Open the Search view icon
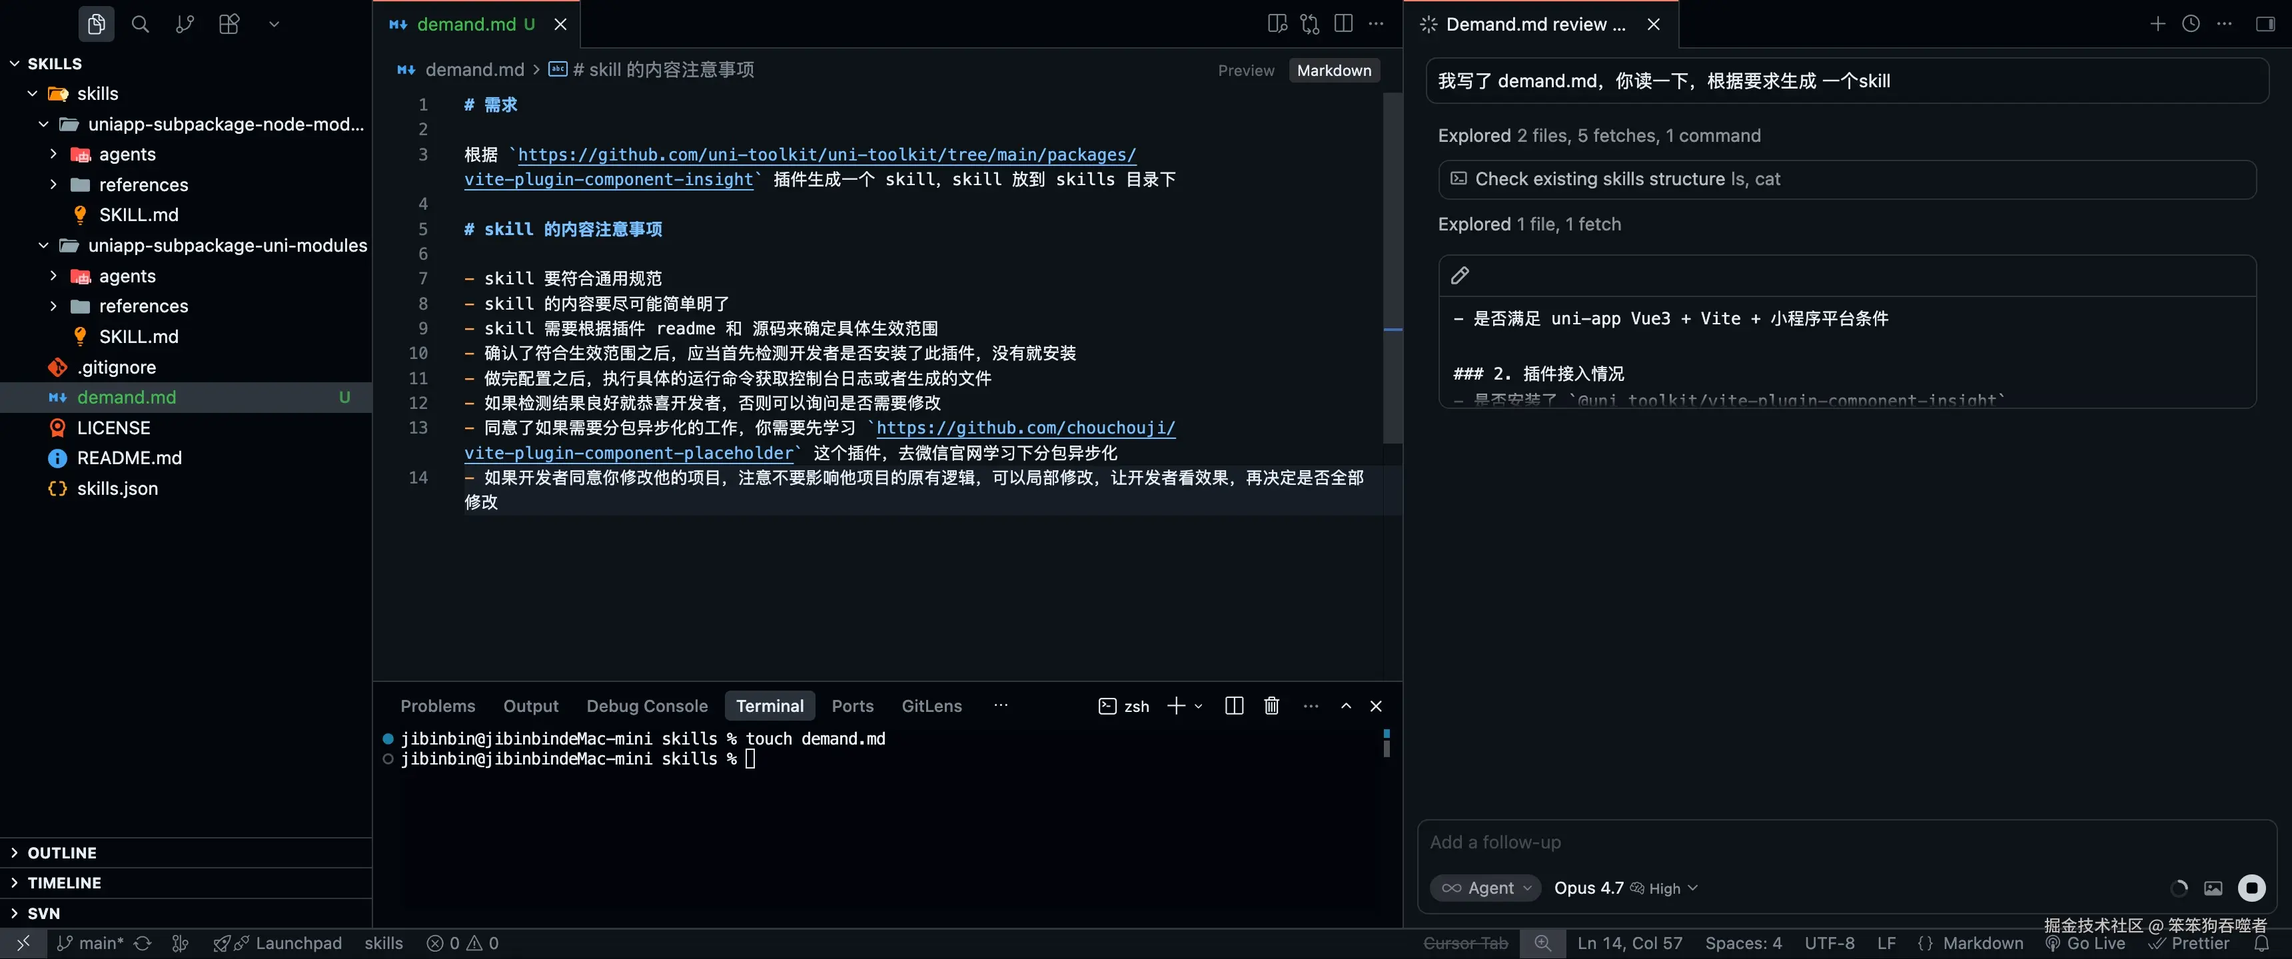2292x959 pixels. (140, 24)
